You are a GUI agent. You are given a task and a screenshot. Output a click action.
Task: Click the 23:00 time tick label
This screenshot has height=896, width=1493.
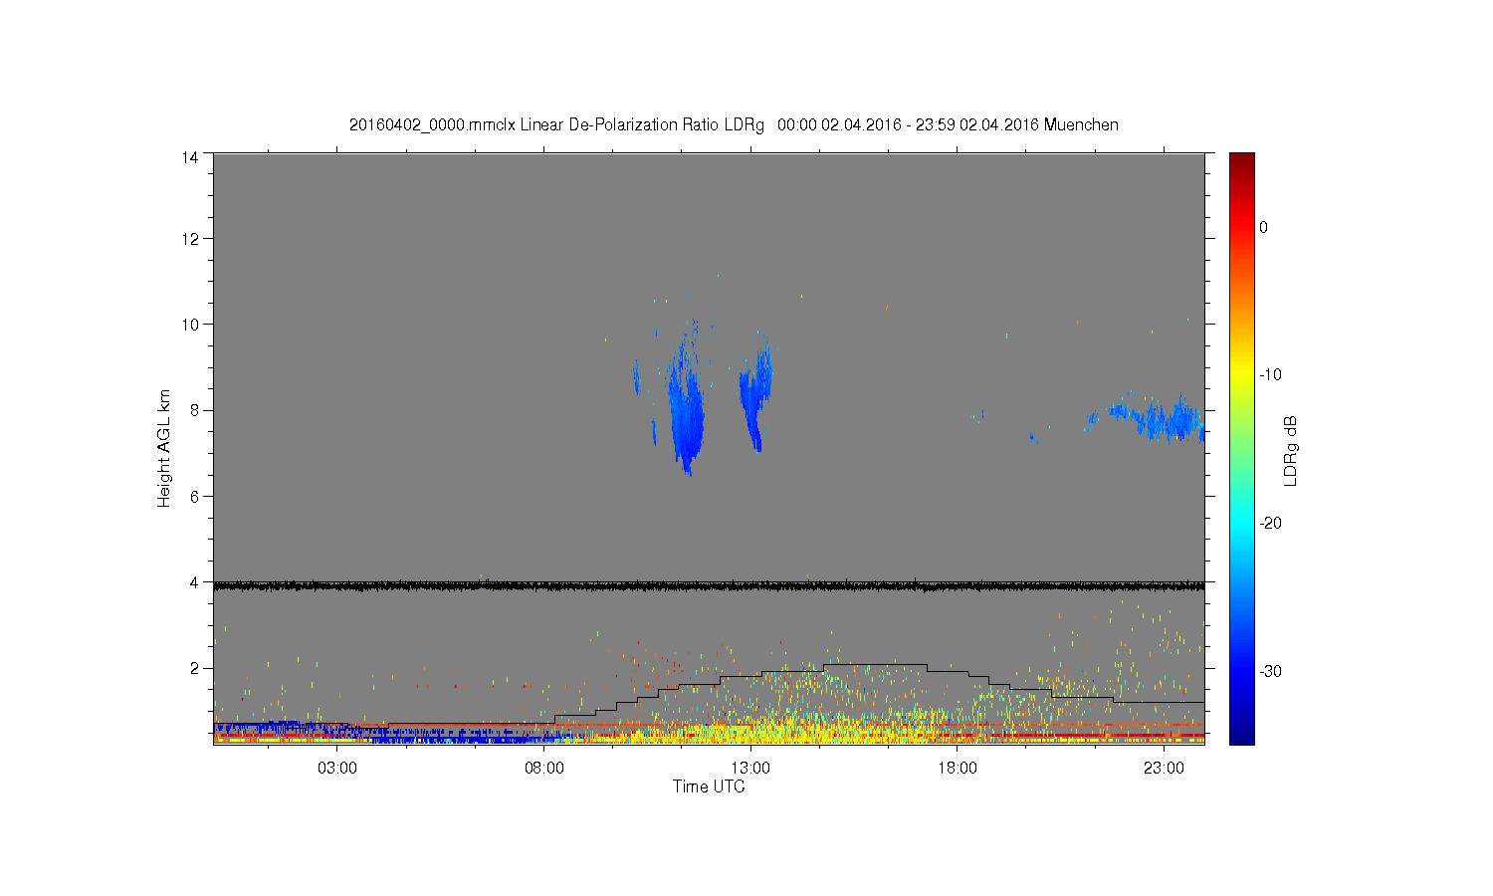coord(1164,769)
